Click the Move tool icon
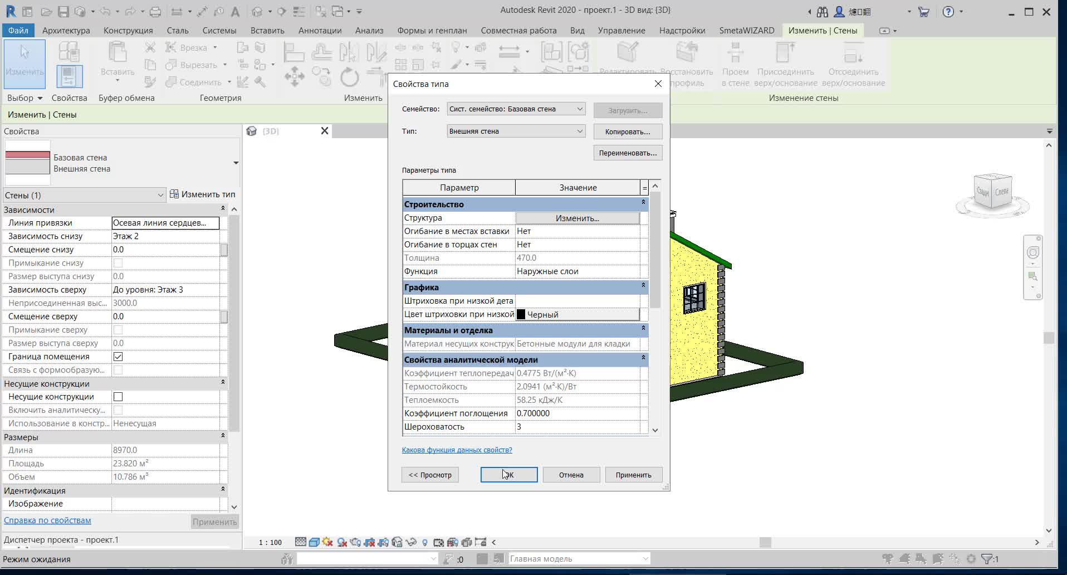1067x575 pixels. pyautogui.click(x=295, y=76)
